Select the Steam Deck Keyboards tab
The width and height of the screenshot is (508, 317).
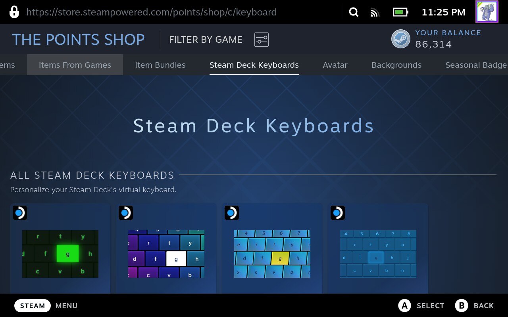click(254, 65)
